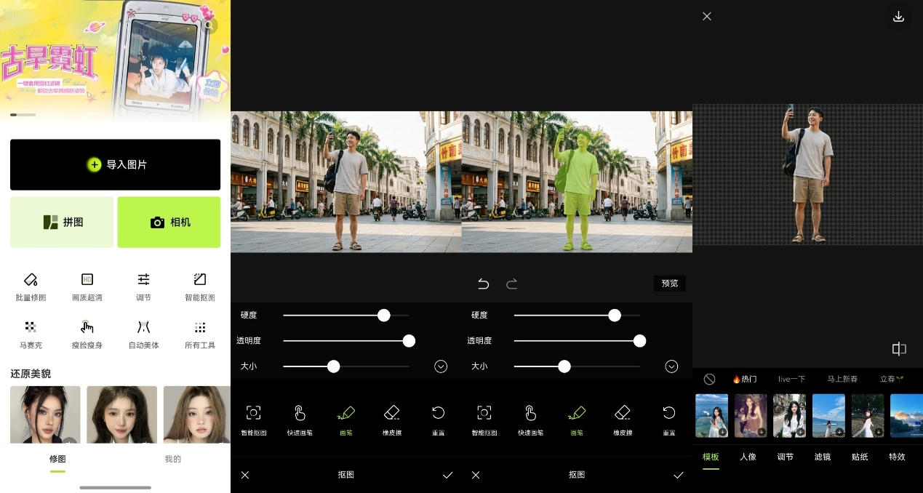
Task: Select 画笔 brush in green-masked cutout screen
Action: point(576,420)
